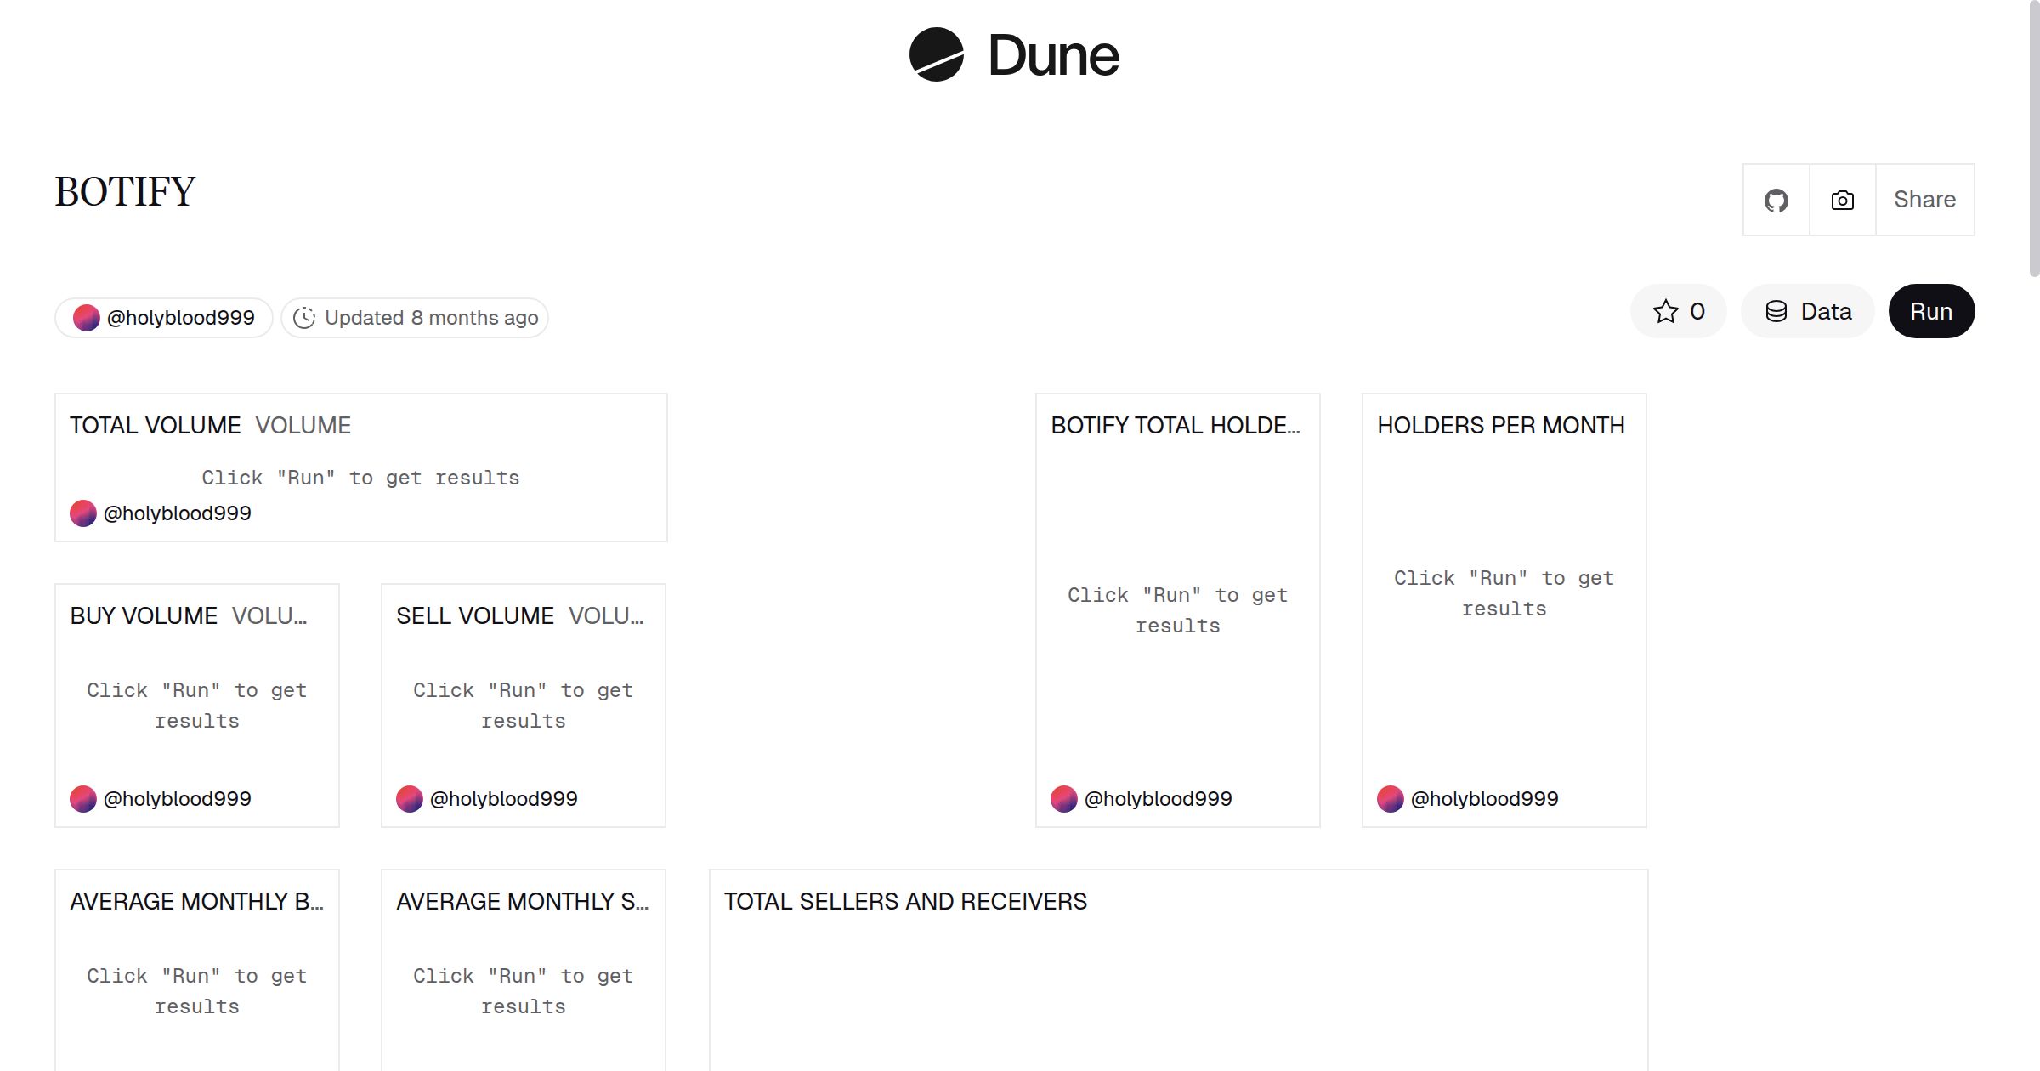Screen dimensions: 2040x1071
Task: Open the HOLDERS PER MONTH query title
Action: coord(1500,425)
